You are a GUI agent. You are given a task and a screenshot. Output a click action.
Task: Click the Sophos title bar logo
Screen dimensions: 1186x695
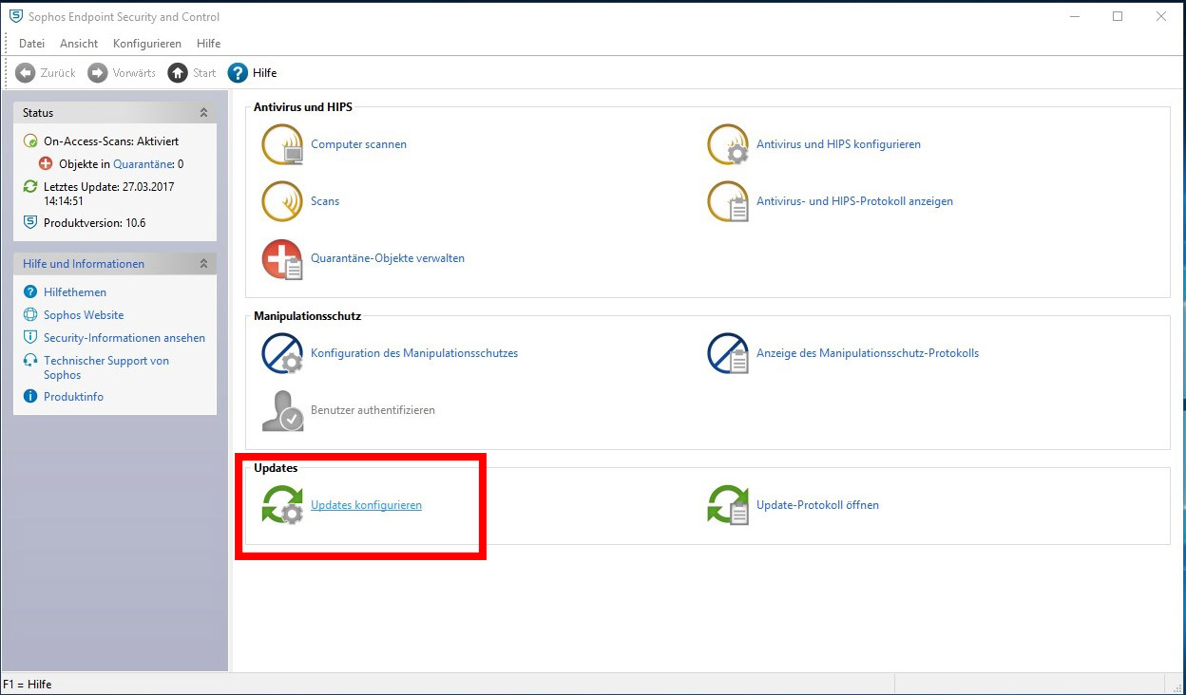[x=15, y=16]
